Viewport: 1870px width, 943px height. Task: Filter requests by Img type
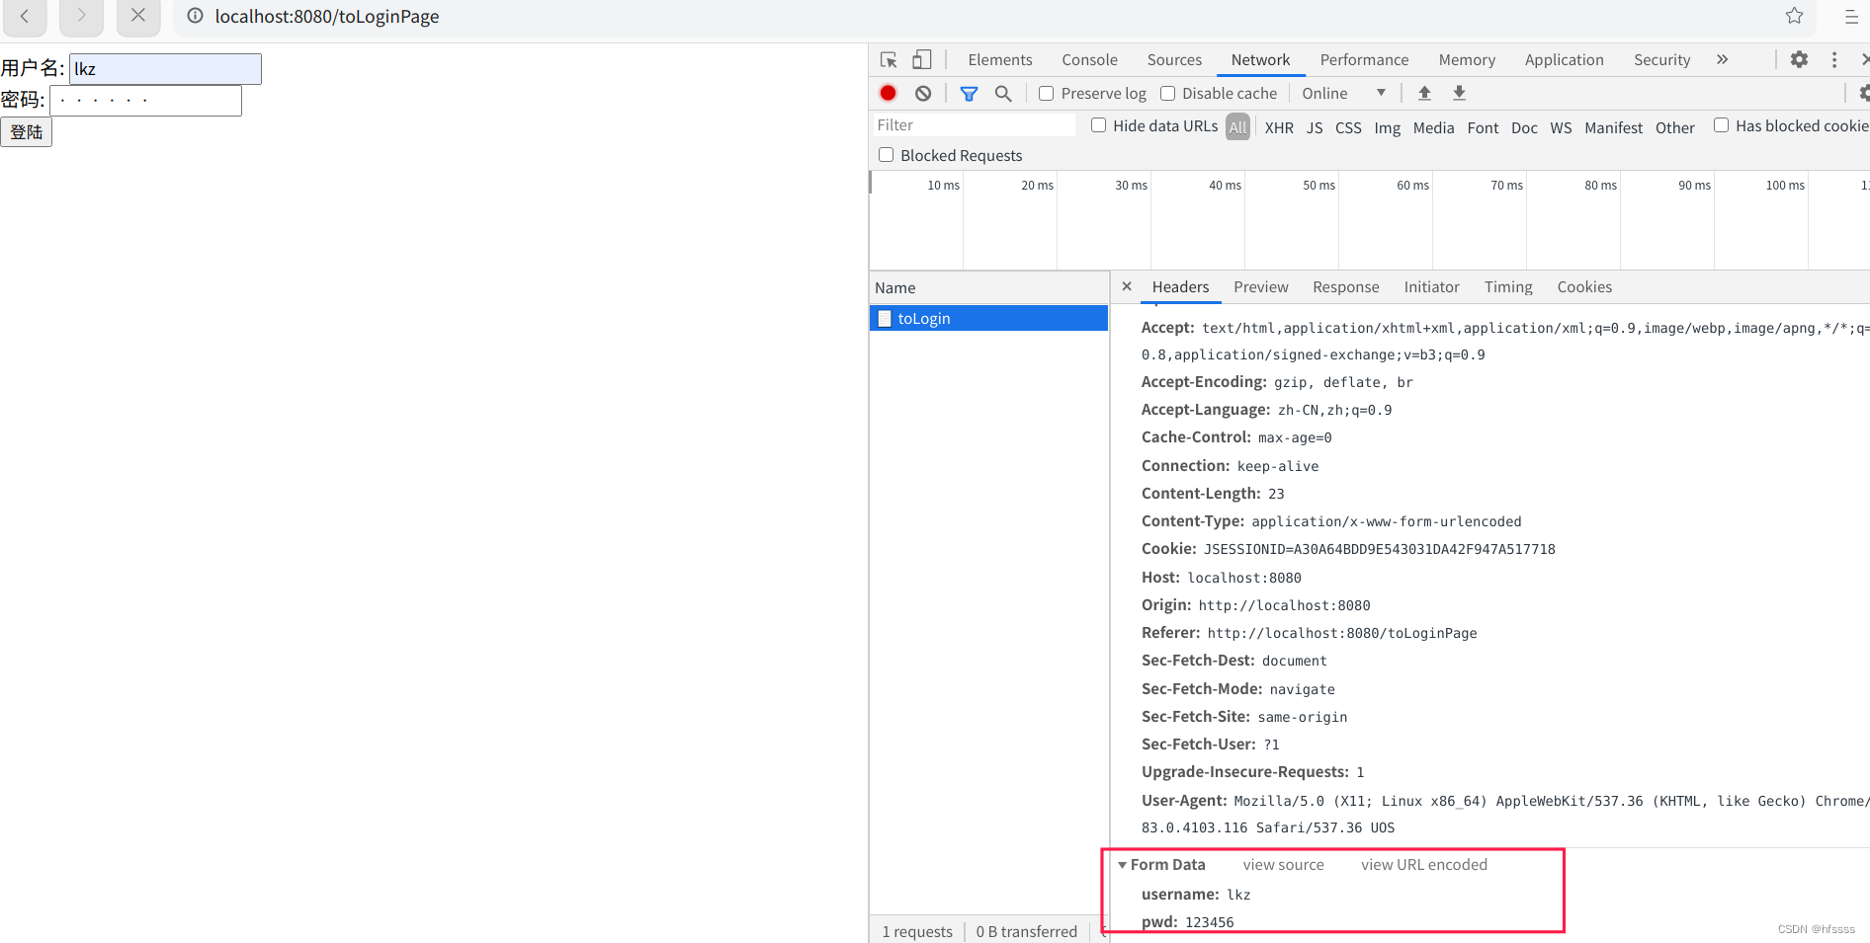pos(1387,127)
